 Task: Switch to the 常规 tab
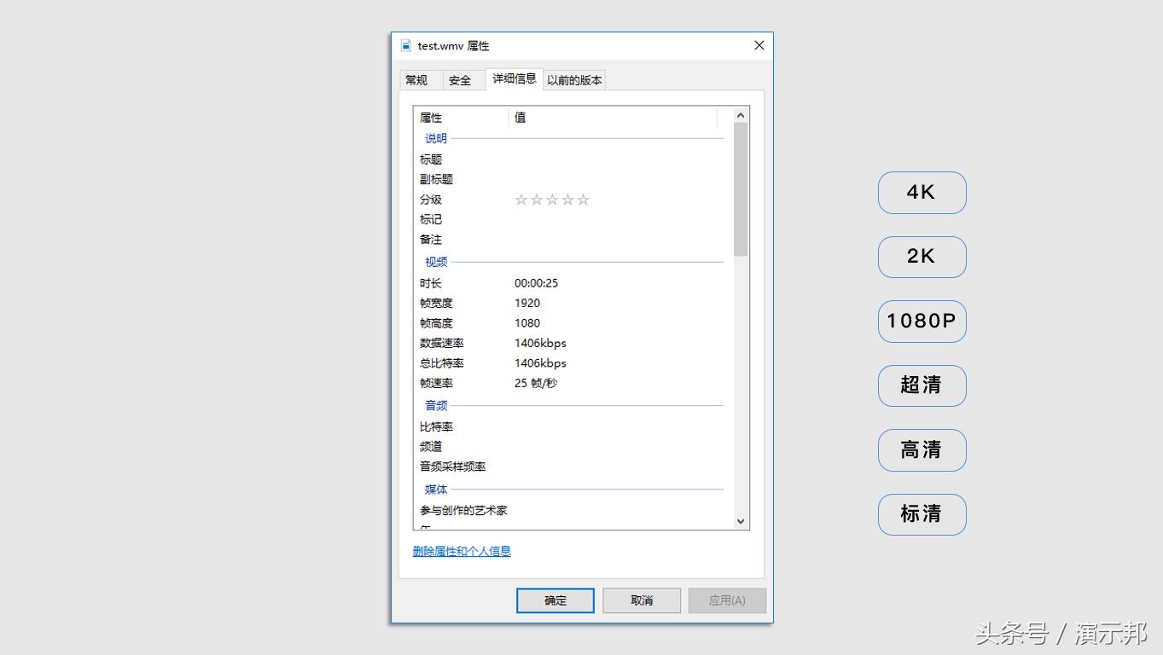tap(416, 80)
